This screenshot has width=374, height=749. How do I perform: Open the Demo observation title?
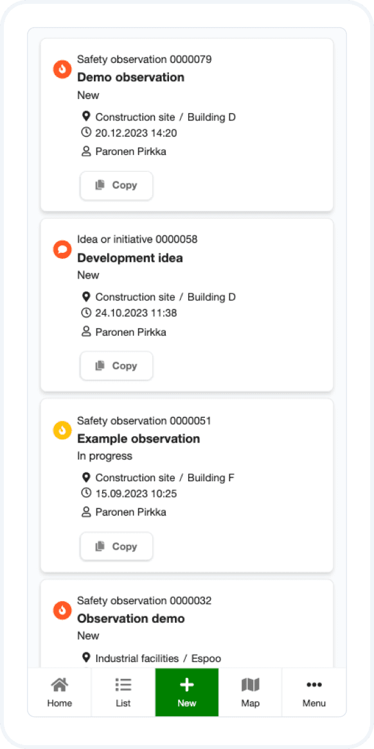pyautogui.click(x=130, y=77)
